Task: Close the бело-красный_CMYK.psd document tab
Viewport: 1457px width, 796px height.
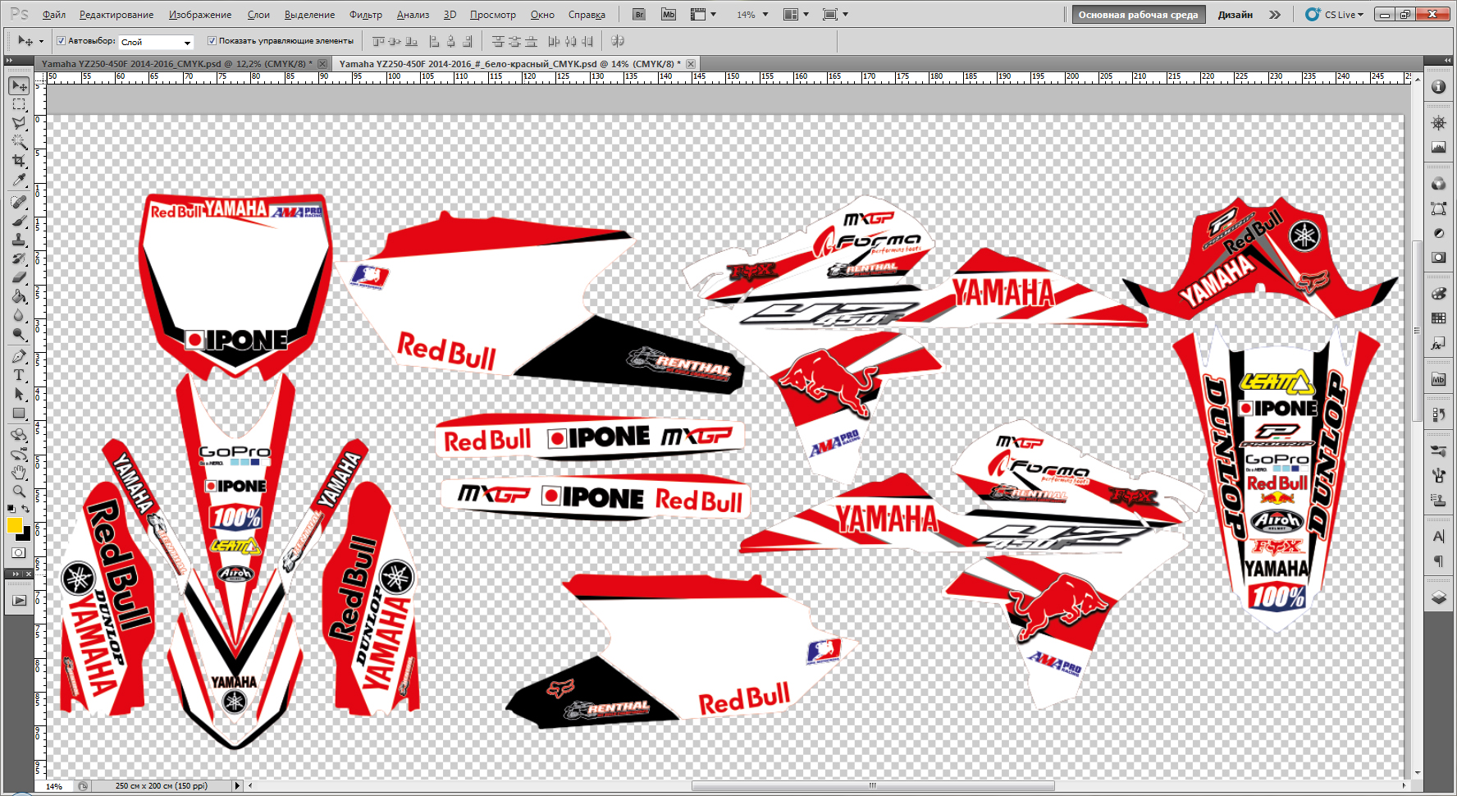Action: (691, 64)
